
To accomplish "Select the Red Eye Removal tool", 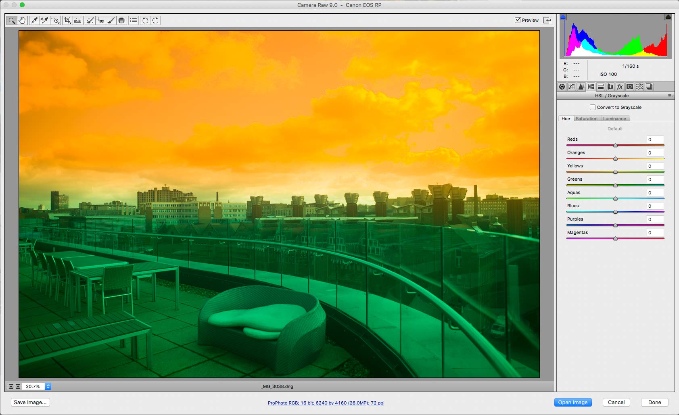I will [100, 20].
